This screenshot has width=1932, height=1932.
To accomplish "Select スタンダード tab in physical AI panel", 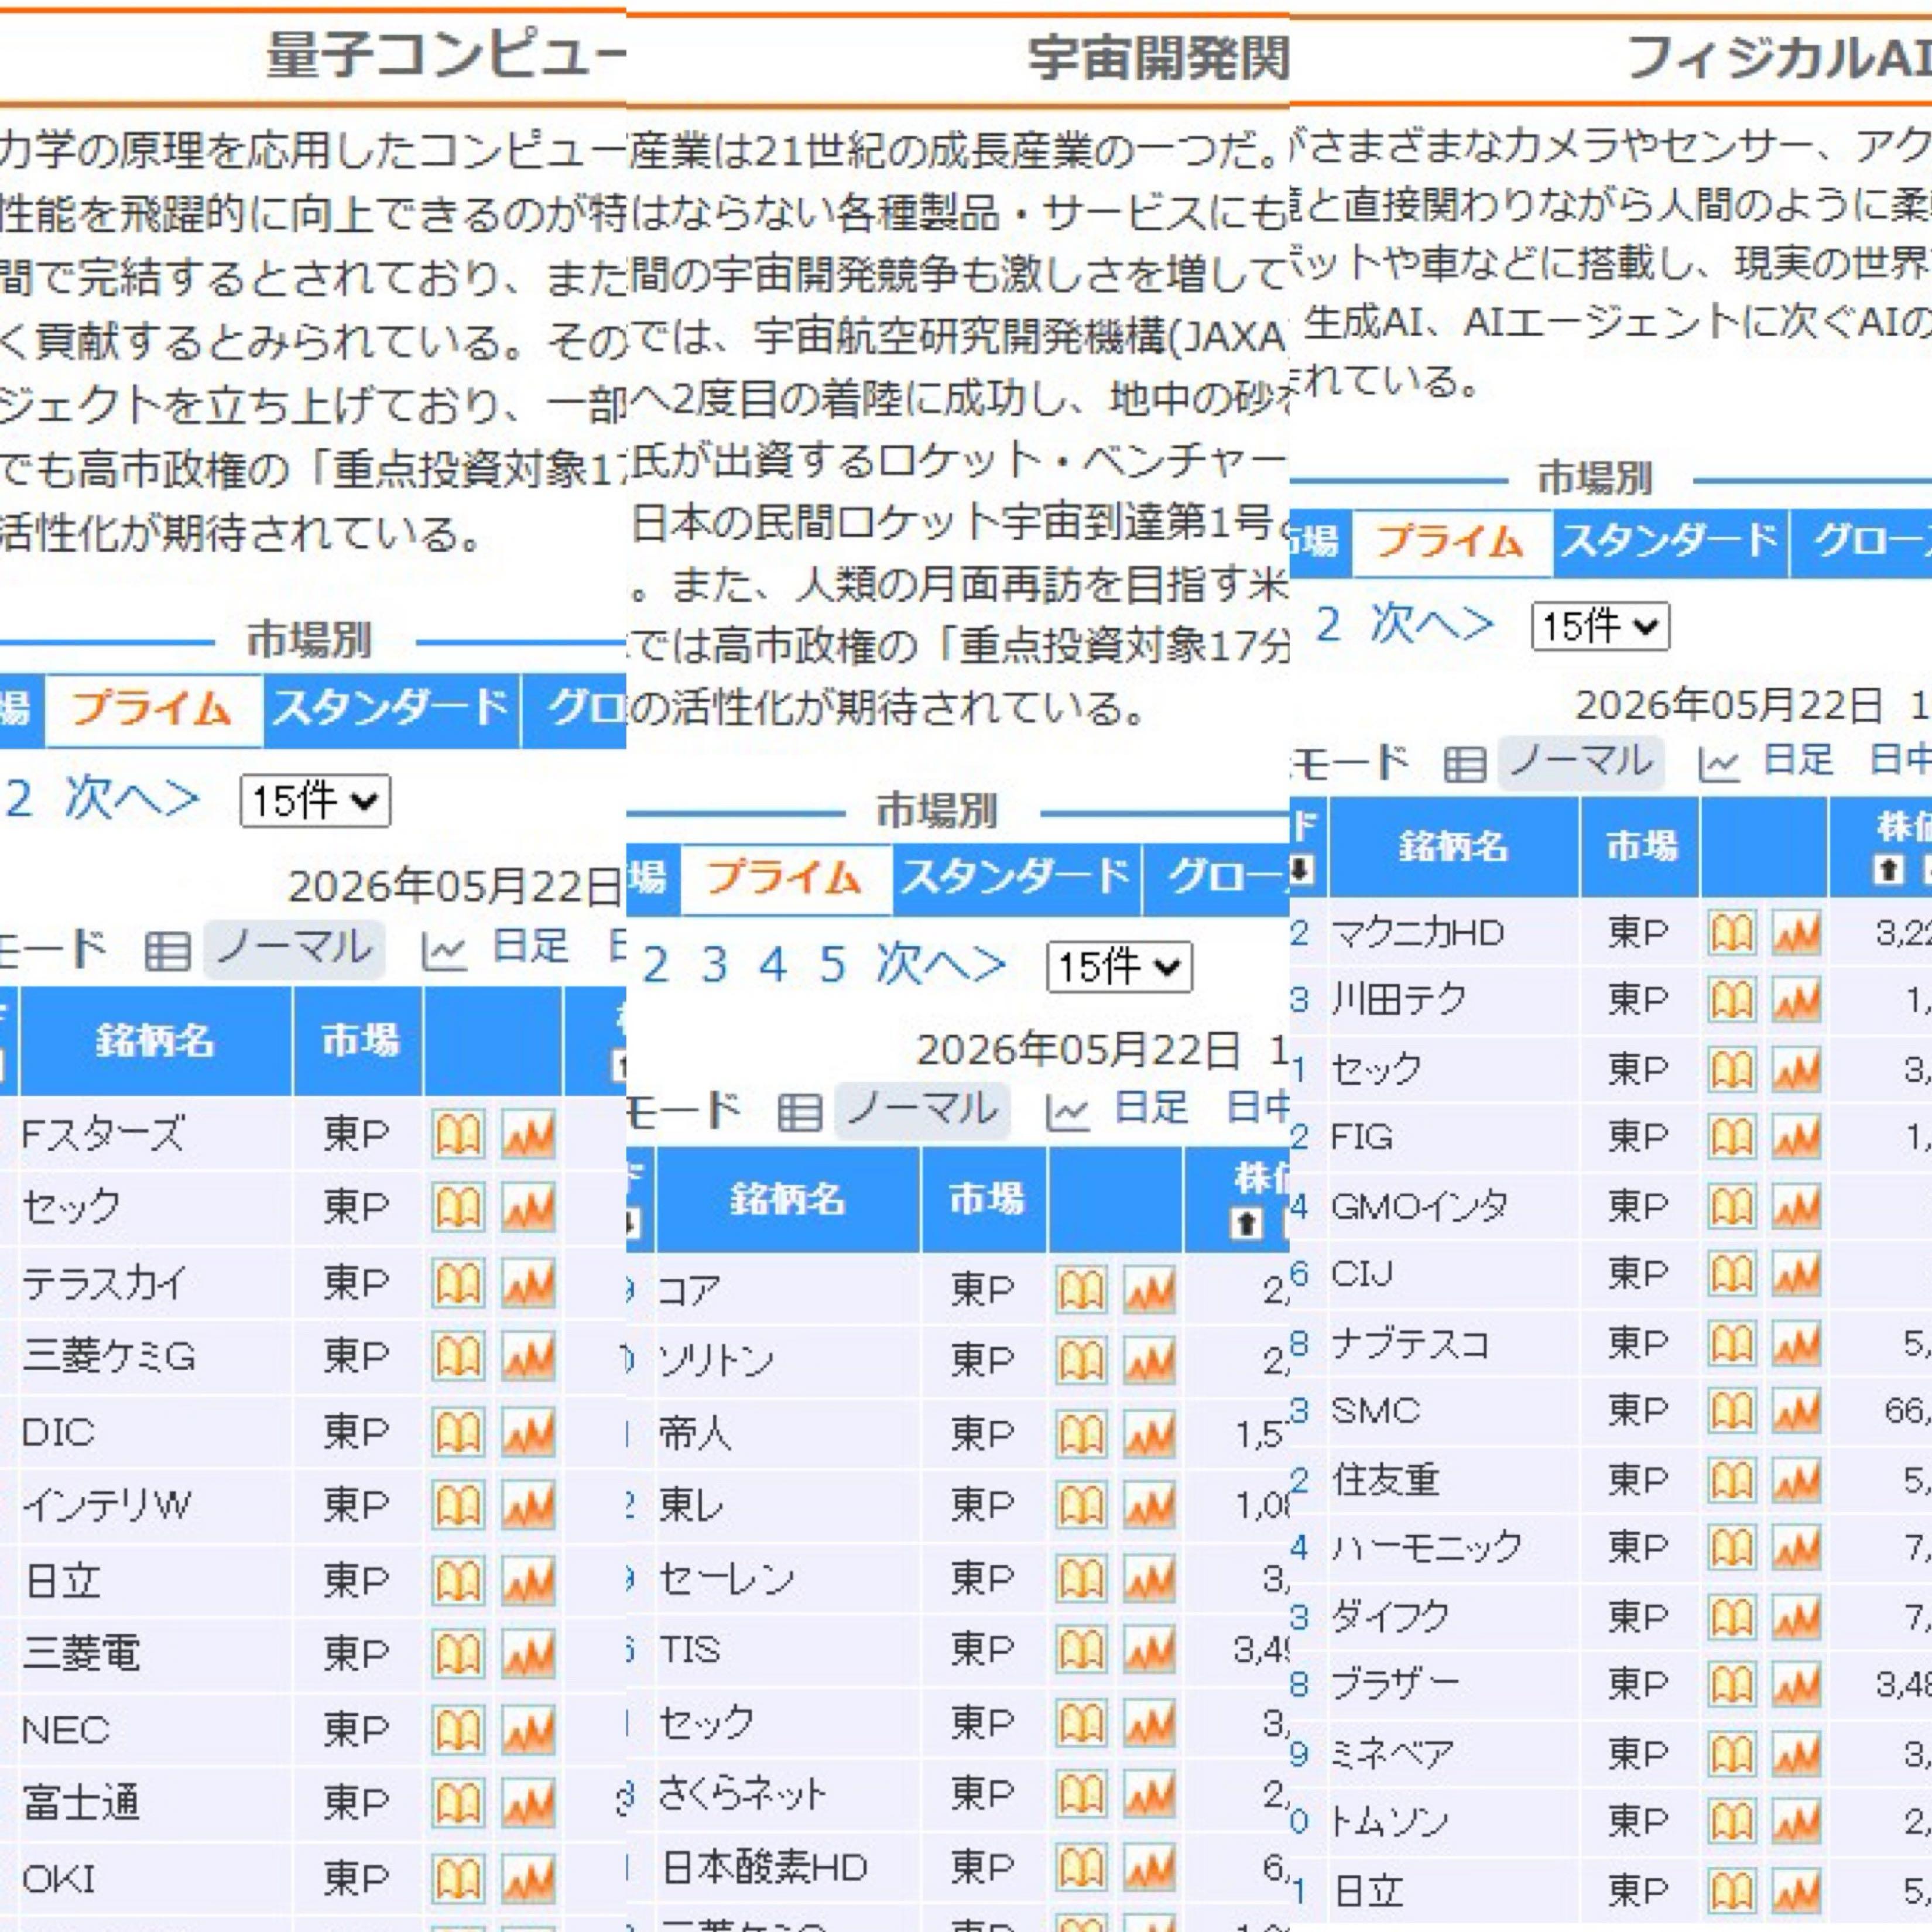I will pyautogui.click(x=1671, y=543).
